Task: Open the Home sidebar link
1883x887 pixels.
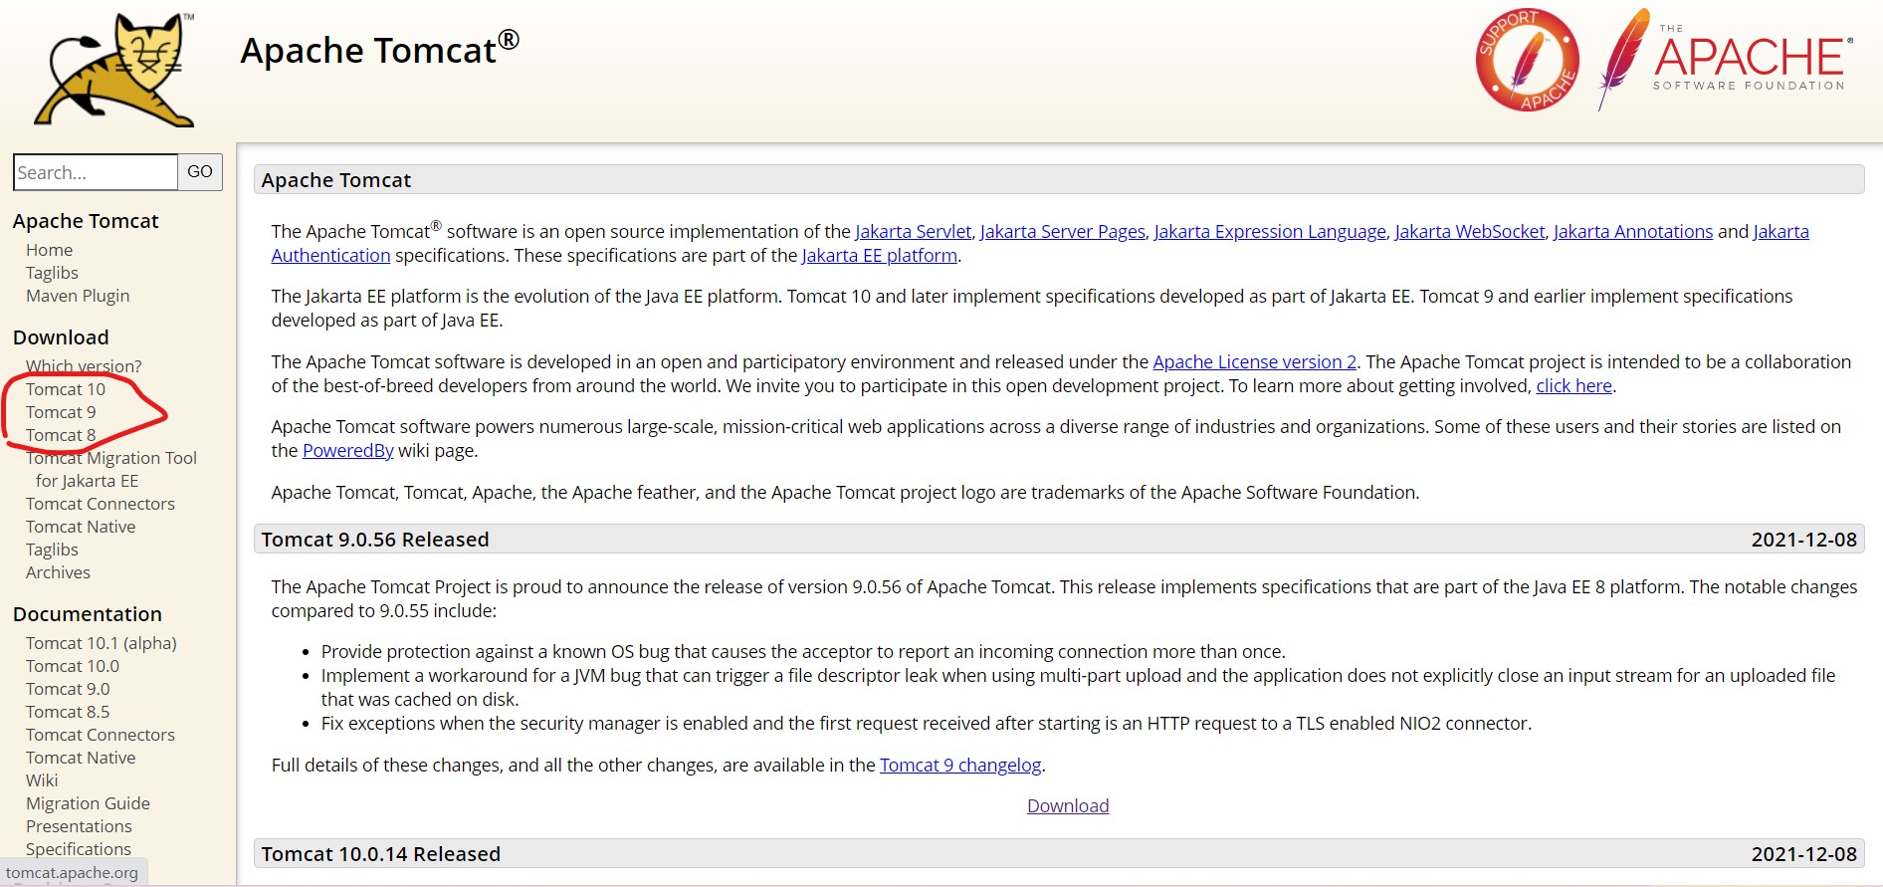Action: [49, 250]
